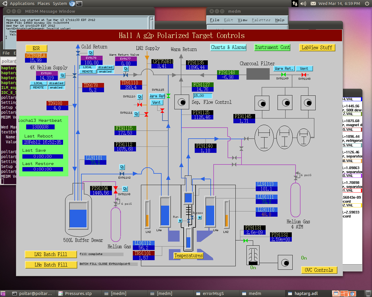Edit FC91127 setpoint field showing 15.00
The image size is (372, 297).
(x=203, y=96)
